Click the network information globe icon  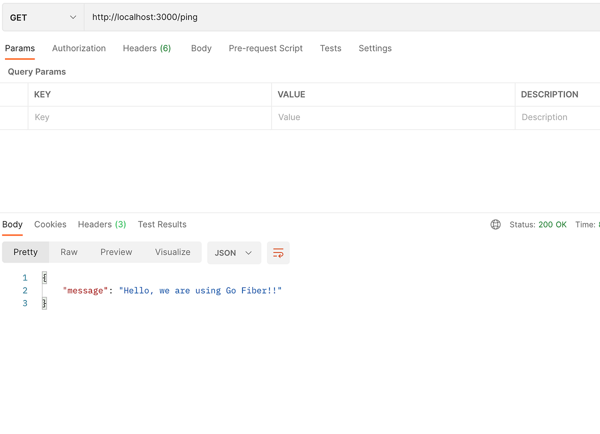tap(495, 224)
